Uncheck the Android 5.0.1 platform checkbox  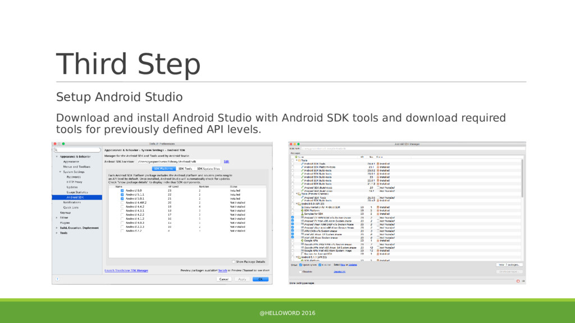(122, 199)
